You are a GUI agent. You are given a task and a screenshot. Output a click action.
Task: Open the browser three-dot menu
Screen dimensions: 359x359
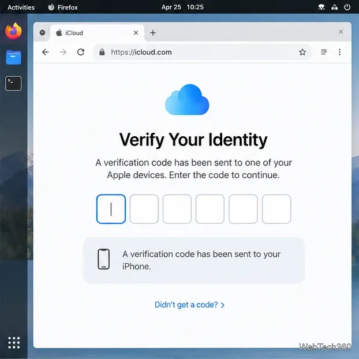(x=339, y=52)
